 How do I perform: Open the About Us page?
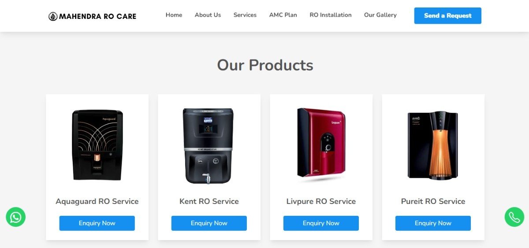(208, 15)
